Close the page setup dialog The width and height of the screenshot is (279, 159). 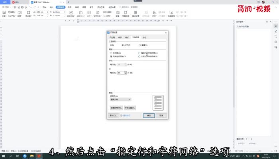coord(166,32)
